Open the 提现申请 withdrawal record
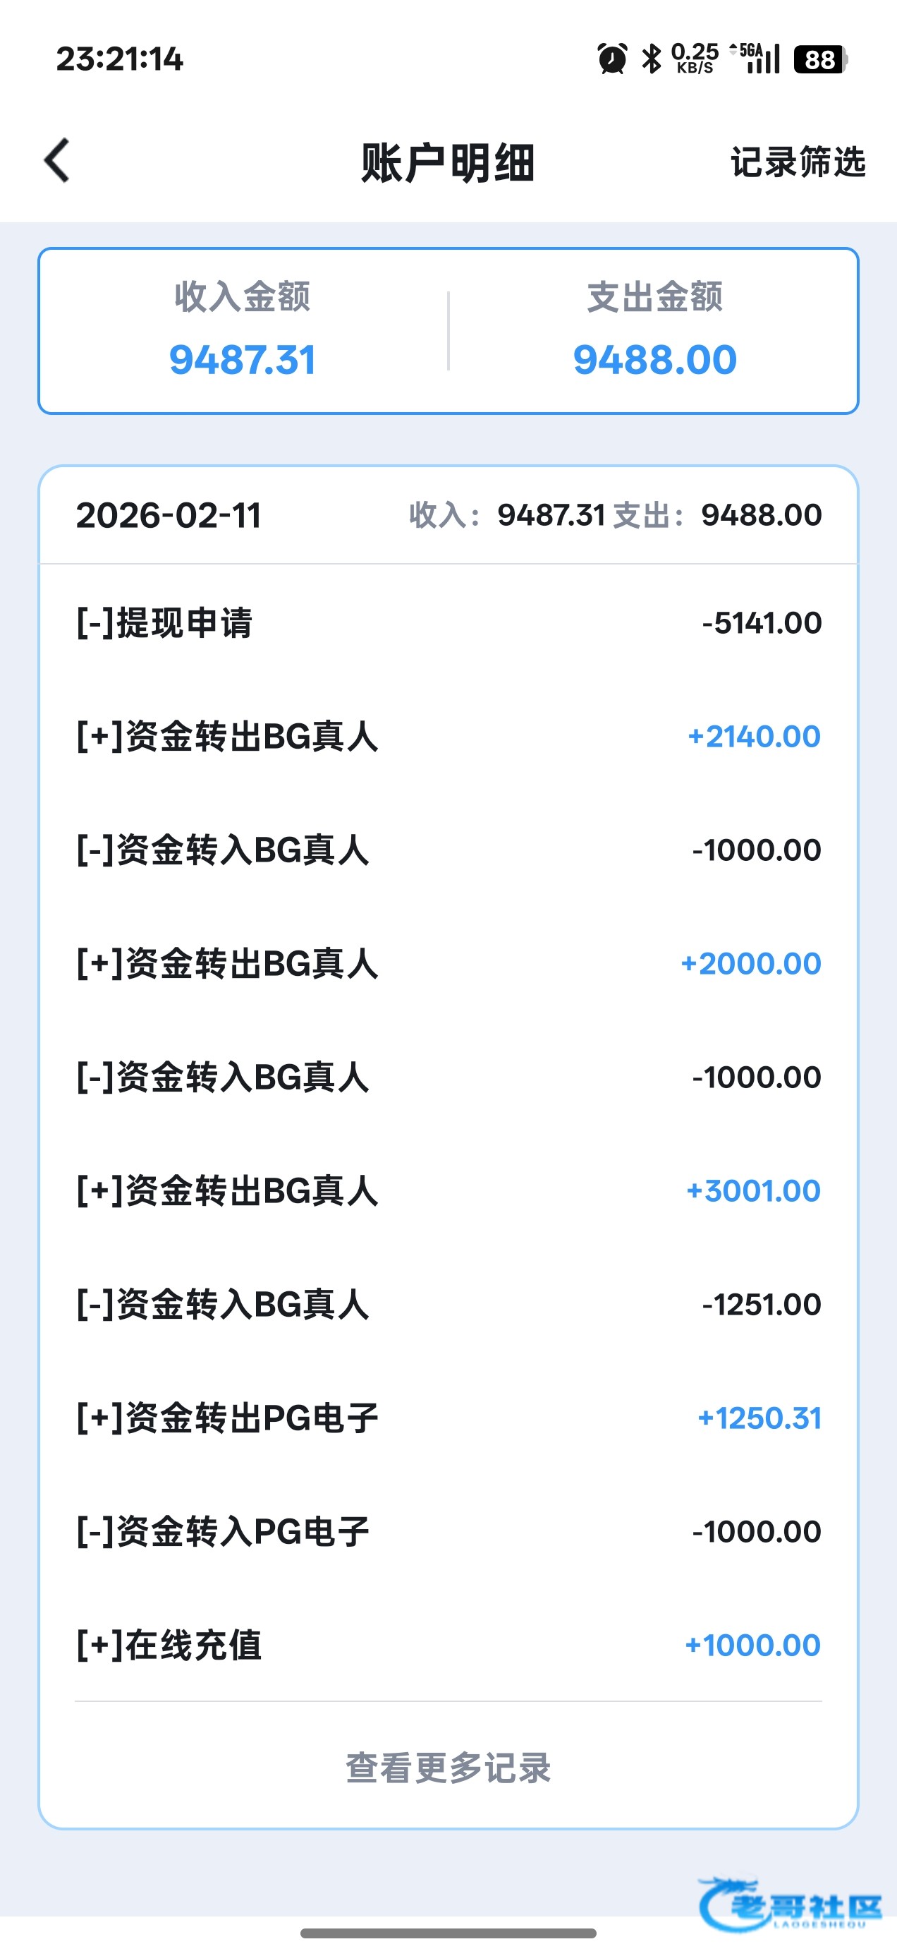 (x=448, y=622)
